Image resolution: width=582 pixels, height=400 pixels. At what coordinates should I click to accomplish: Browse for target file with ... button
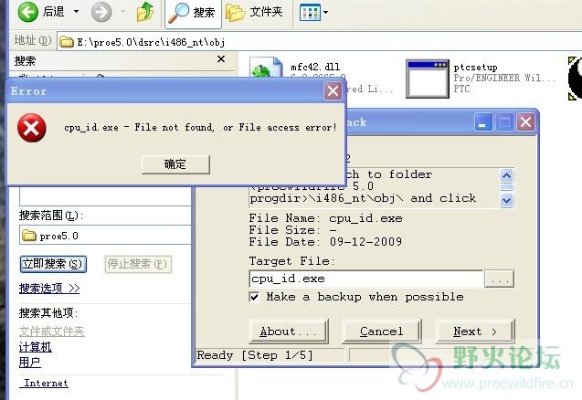[x=500, y=279]
